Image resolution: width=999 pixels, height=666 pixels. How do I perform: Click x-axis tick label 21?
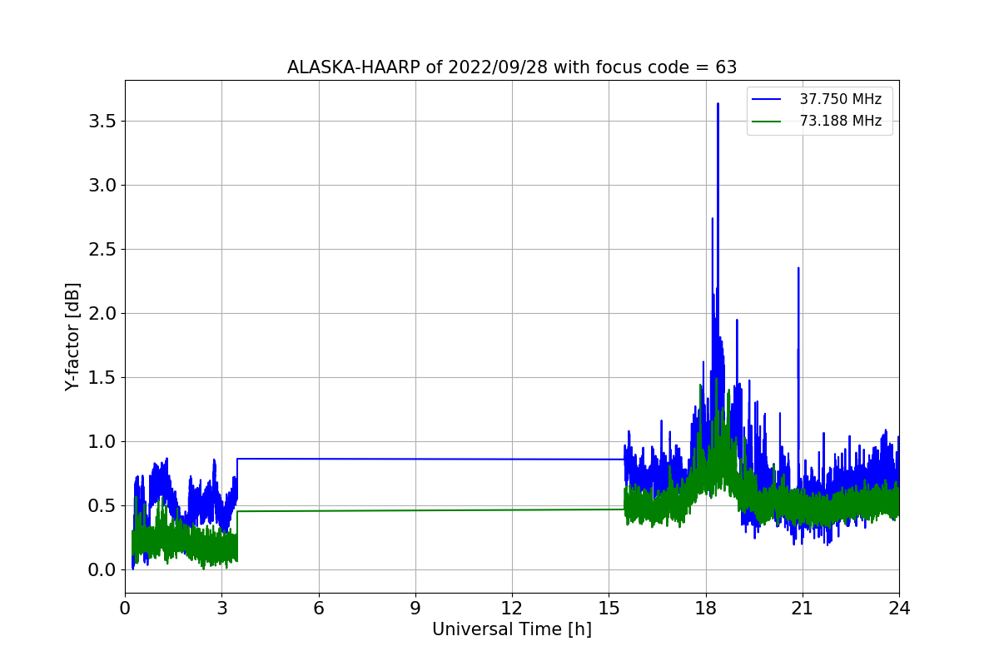803,609
